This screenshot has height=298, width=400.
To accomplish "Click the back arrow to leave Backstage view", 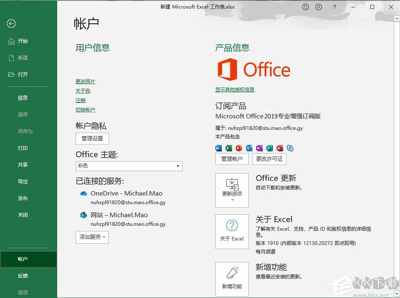I will click(11, 24).
